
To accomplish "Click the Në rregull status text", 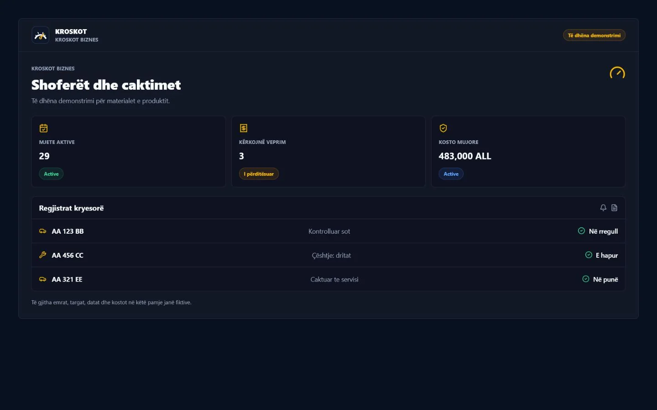I will (x=603, y=231).
